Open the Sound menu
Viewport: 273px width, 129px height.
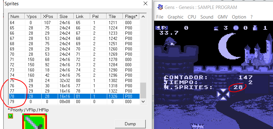[x=207, y=17]
